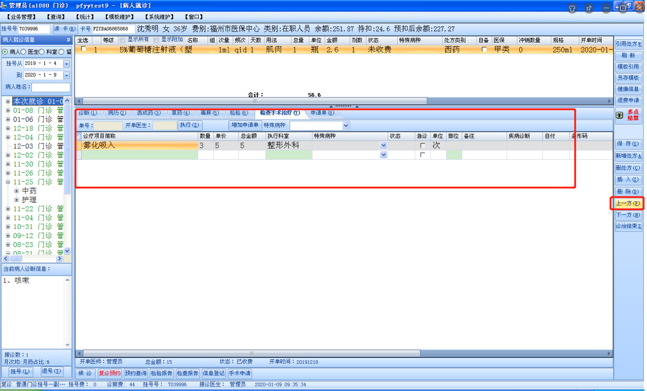Open 特殊病种 dropdown in 雾化吸入 row

384,146
